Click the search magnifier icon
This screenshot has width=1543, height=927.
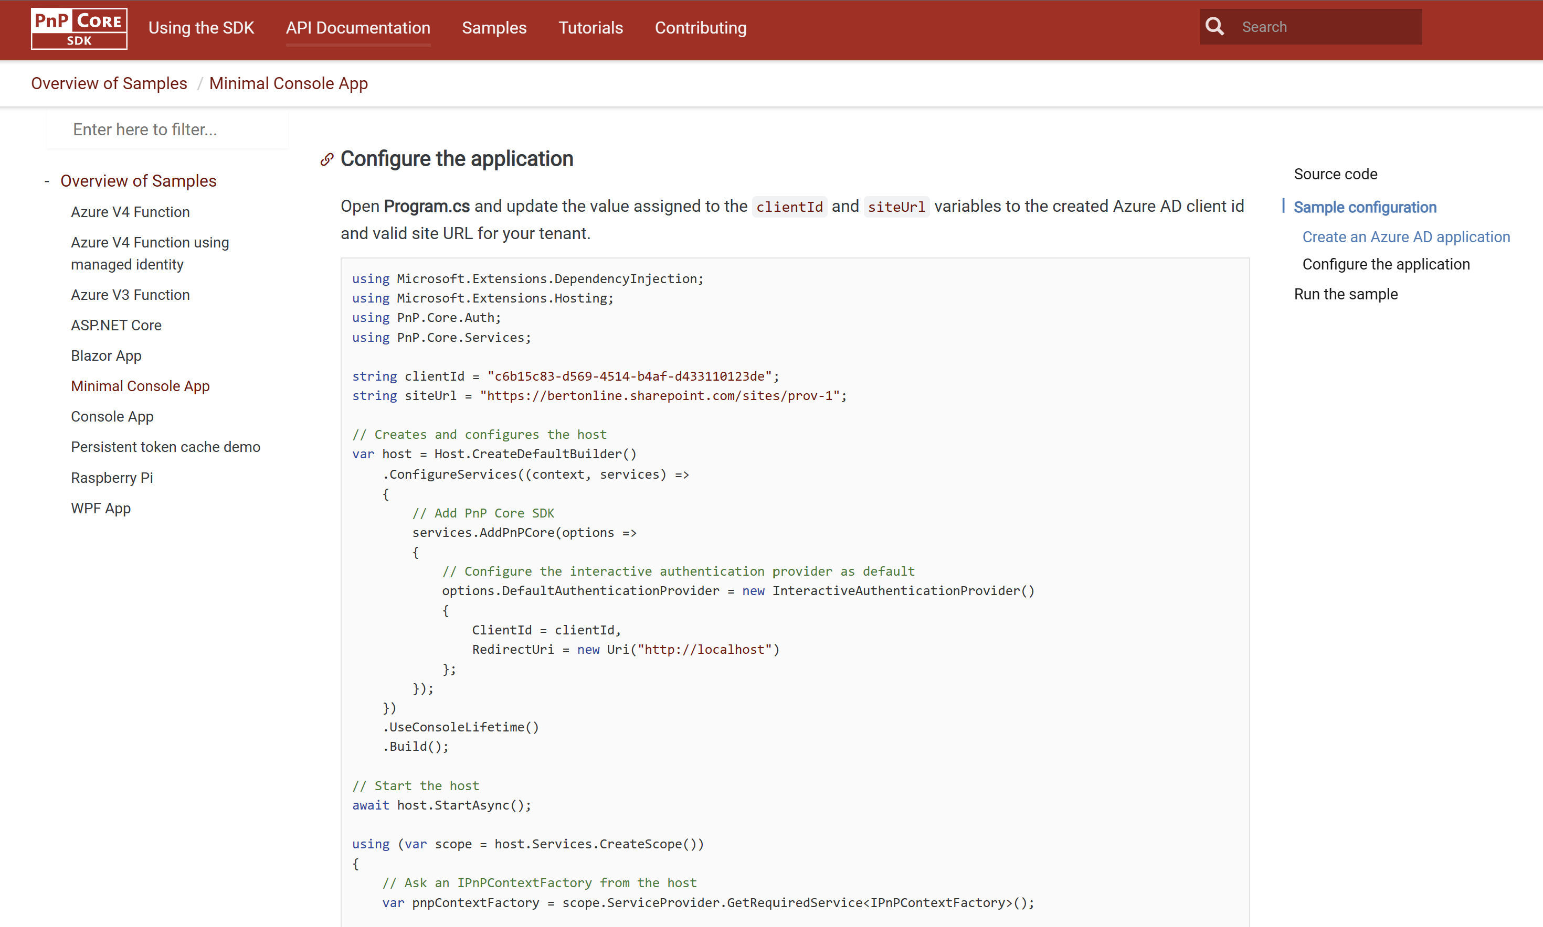(1213, 26)
